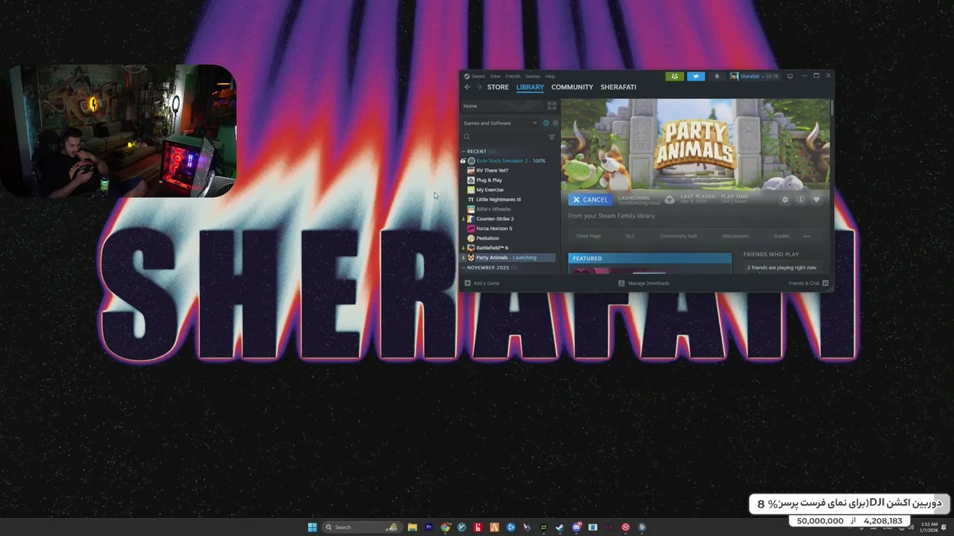Image resolution: width=954 pixels, height=536 pixels.
Task: Open the Friends menu
Action: pos(513,76)
